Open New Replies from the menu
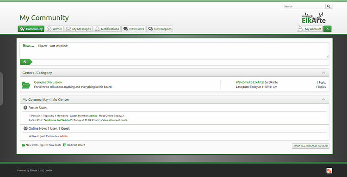Screen dimensions: 347x177 [160, 29]
